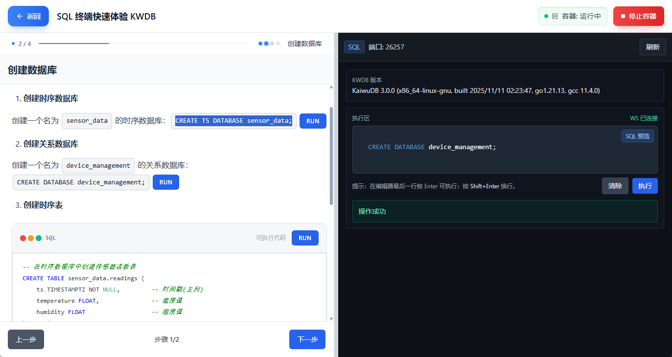Run the CREATE DATABASE device_management command

coord(166,182)
